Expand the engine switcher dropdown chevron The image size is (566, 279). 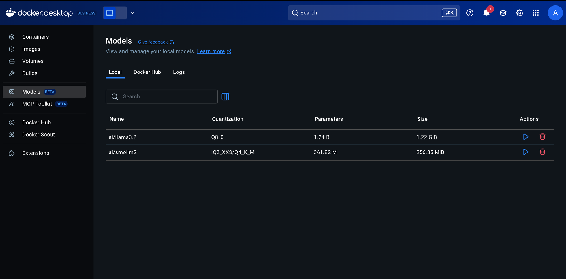pyautogui.click(x=133, y=13)
